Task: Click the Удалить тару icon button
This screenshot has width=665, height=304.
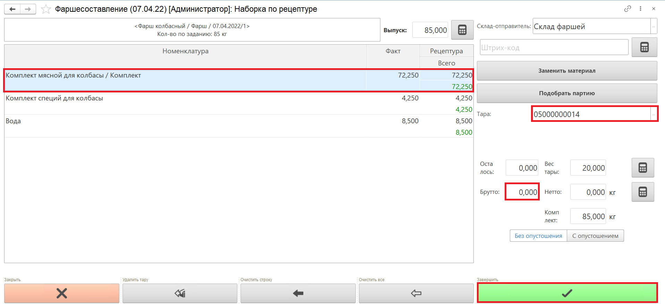Action: pos(180,293)
